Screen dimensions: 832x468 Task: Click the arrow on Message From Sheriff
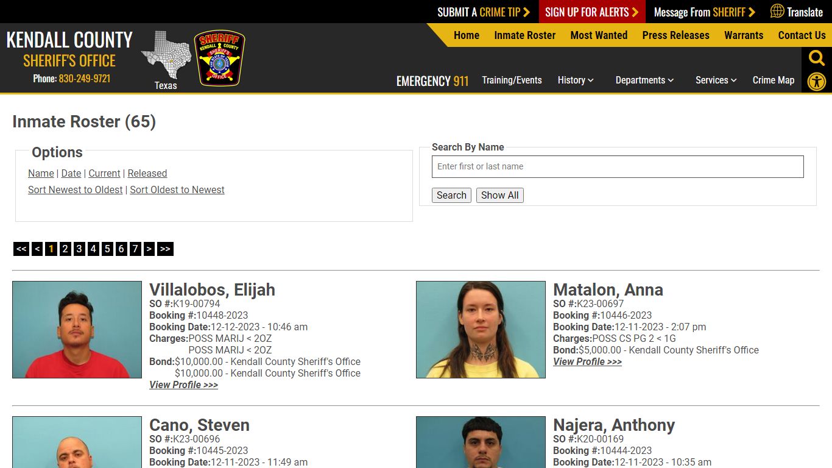(752, 12)
